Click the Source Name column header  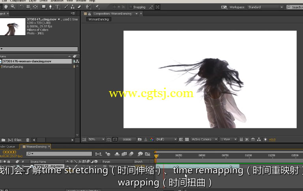coord(38,162)
